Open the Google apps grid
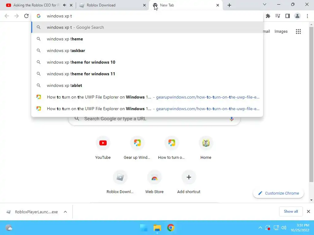 [x=298, y=32]
